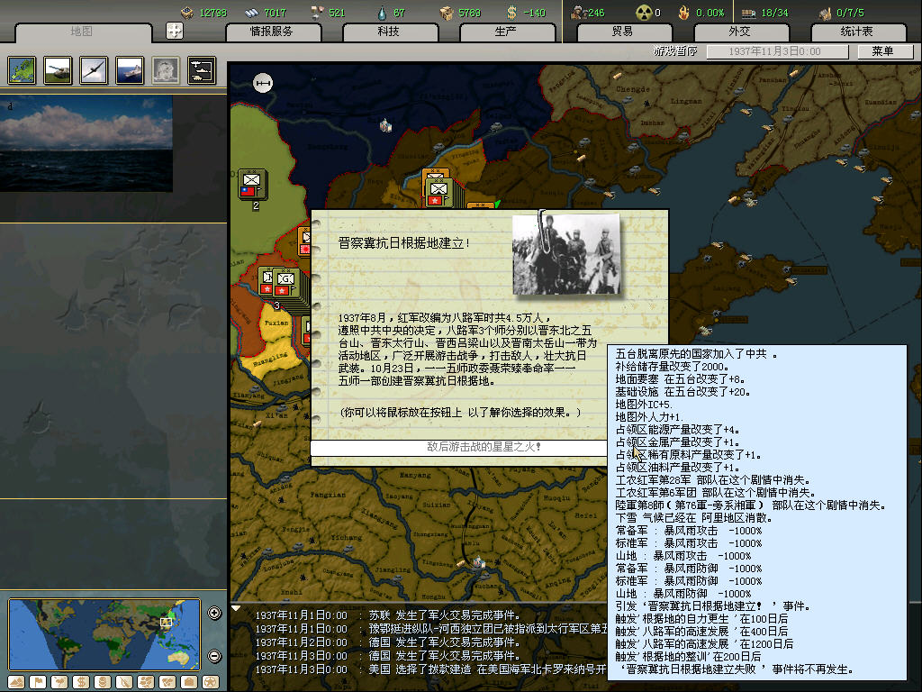922x692 pixels.
Task: Open the 科技 tab
Action: point(389,32)
